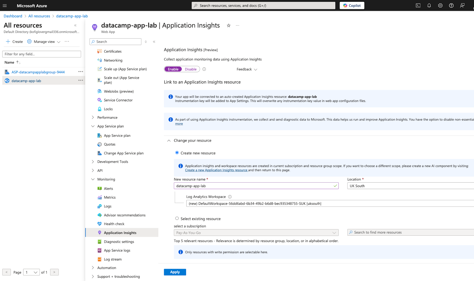Open WebJobs (preview)

pos(119,91)
